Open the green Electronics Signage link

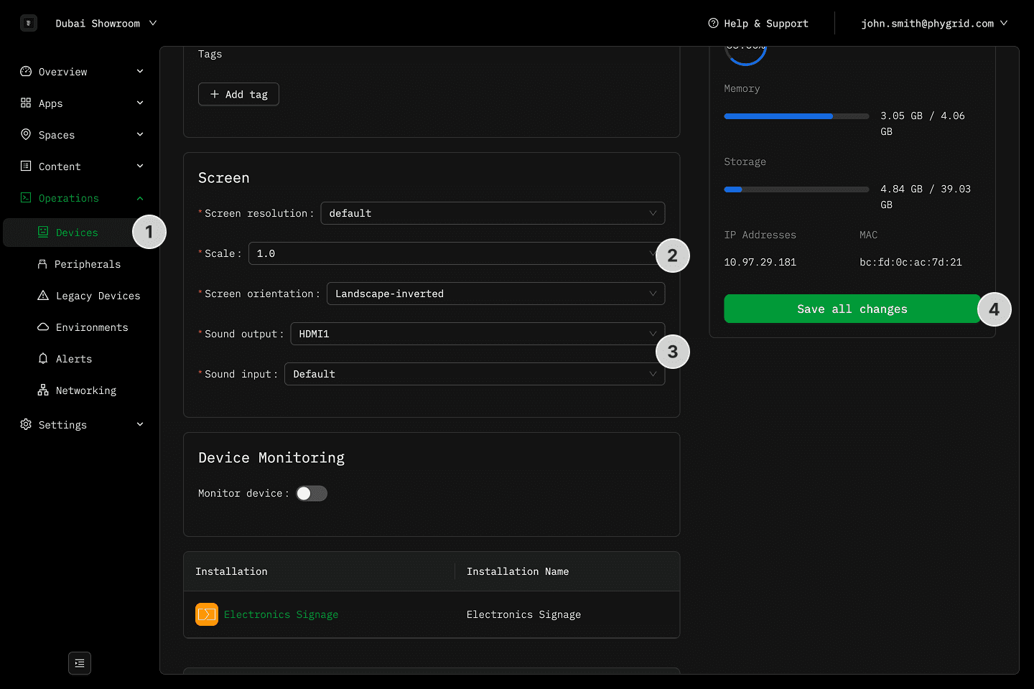click(x=281, y=614)
